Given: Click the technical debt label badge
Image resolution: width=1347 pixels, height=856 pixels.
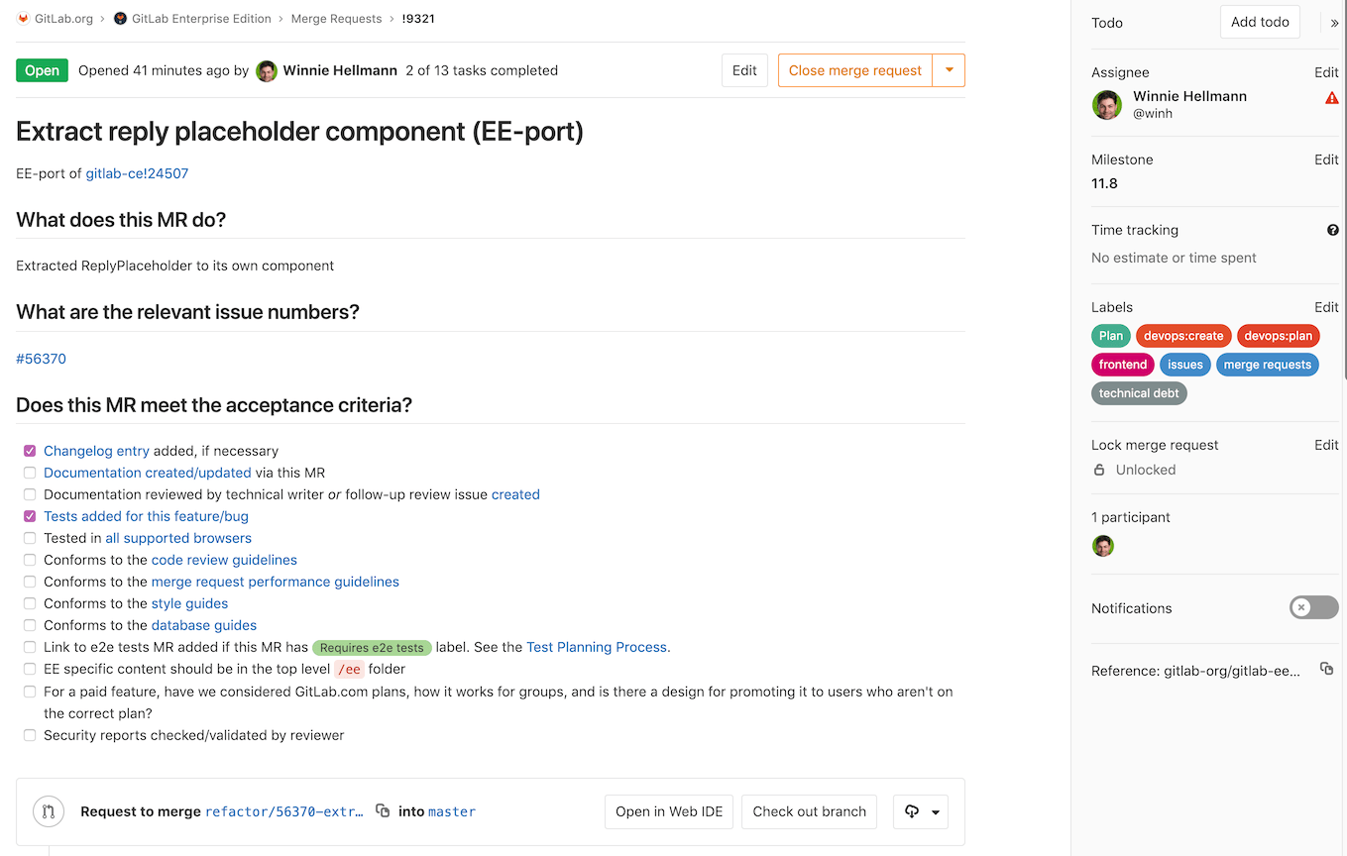Looking at the screenshot, I should point(1139,393).
